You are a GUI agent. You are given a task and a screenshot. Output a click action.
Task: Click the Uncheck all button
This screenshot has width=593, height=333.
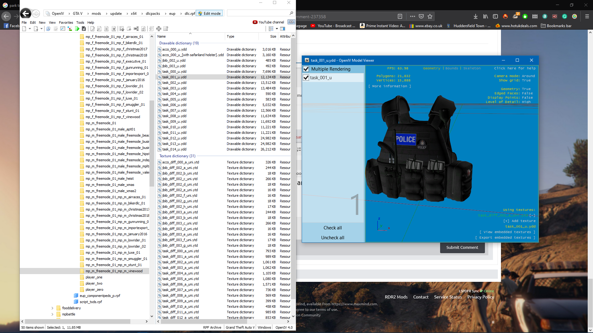(x=333, y=238)
